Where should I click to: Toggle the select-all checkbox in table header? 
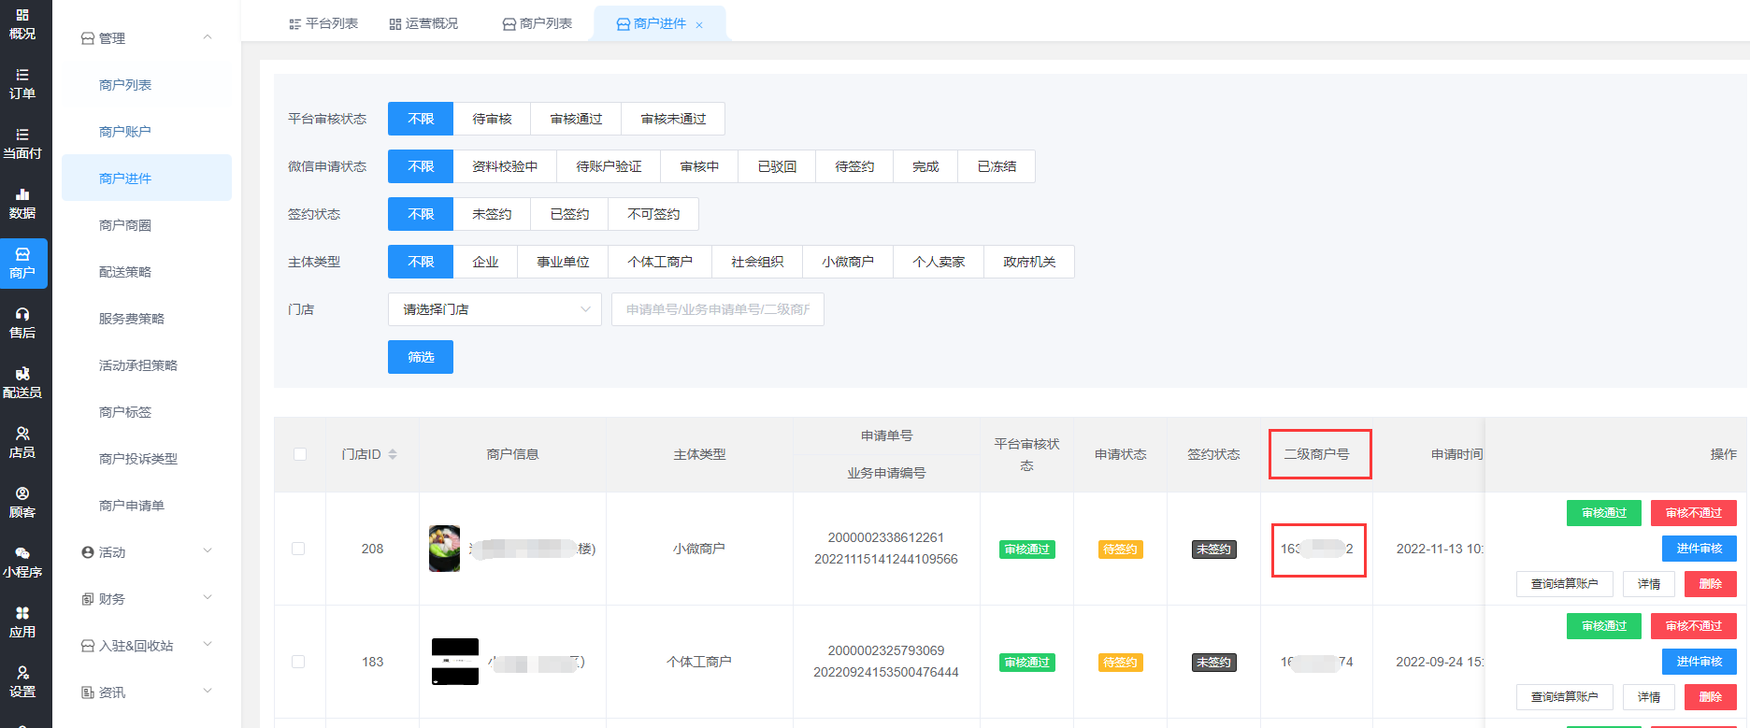pos(300,454)
